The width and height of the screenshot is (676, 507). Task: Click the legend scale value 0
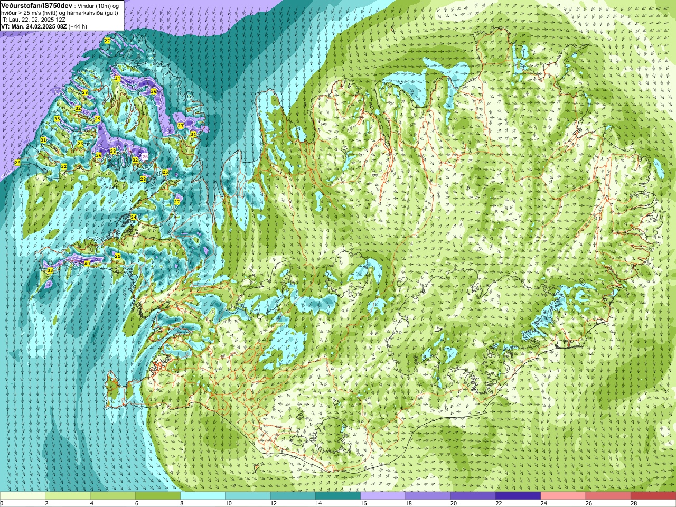click(x=2, y=503)
